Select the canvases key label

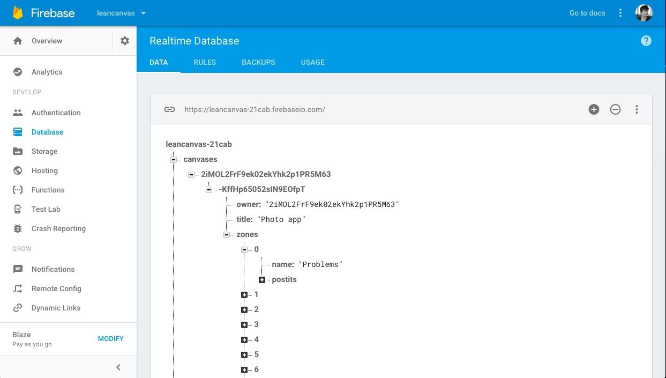200,159
